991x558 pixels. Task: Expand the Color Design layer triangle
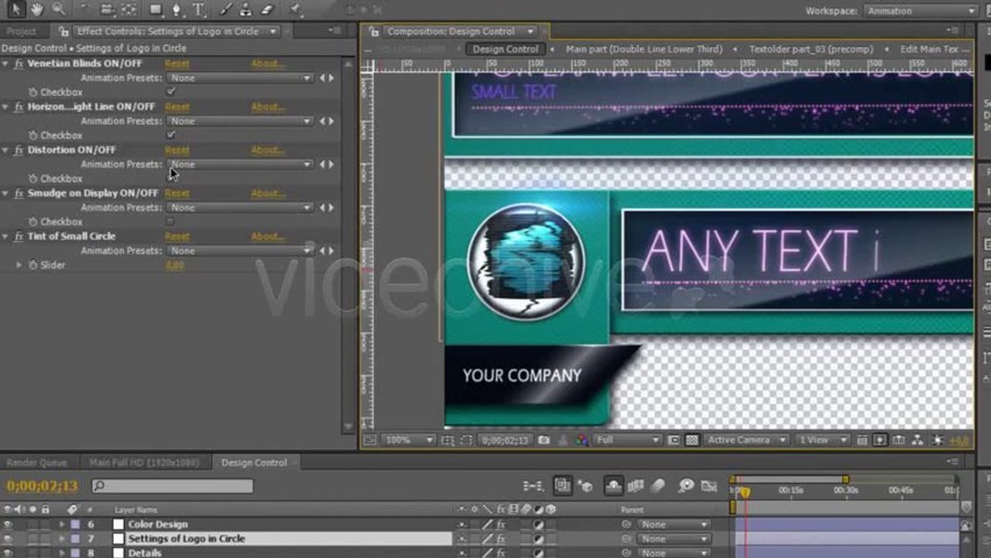coord(62,525)
